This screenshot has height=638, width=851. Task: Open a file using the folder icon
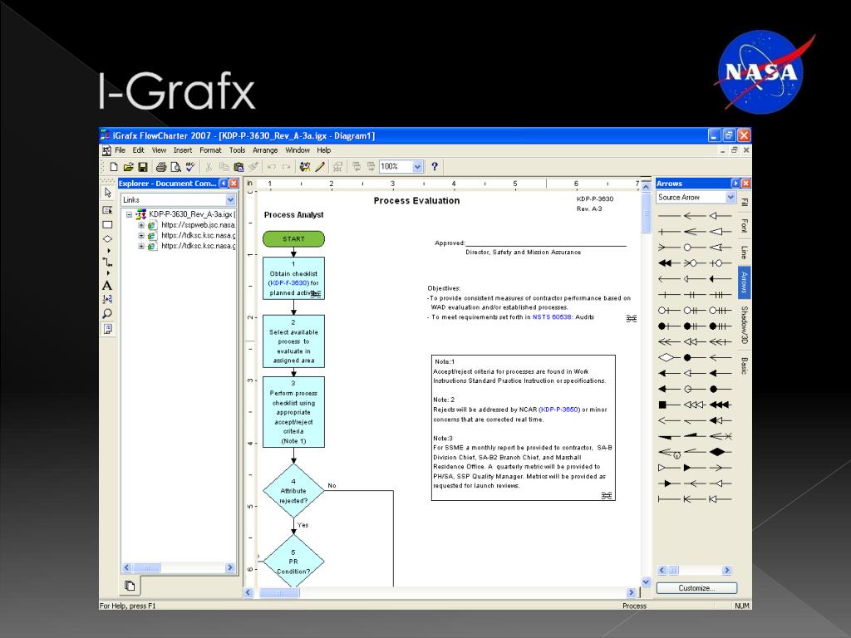pos(128,166)
